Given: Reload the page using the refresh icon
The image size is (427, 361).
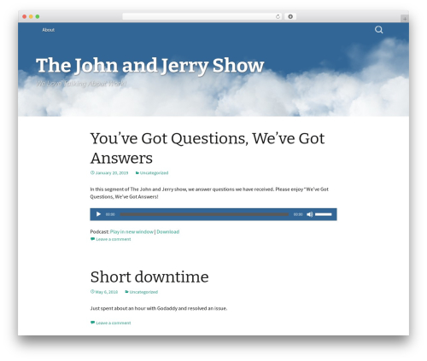Looking at the screenshot, I should pos(278,16).
